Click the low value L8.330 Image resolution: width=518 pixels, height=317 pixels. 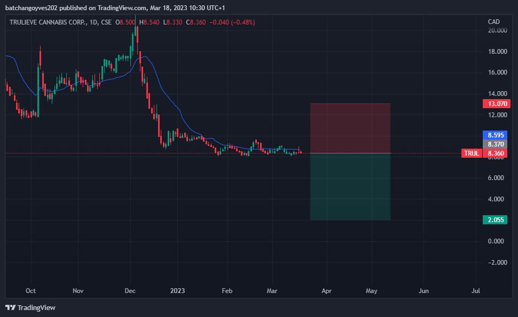click(x=173, y=22)
